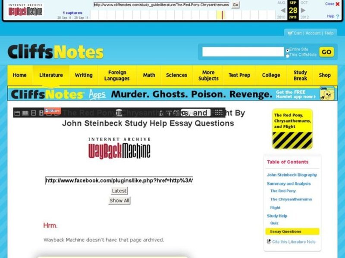The height and width of the screenshot is (258, 345).
Task: Click the 'Latest' button
Action: [x=119, y=190]
